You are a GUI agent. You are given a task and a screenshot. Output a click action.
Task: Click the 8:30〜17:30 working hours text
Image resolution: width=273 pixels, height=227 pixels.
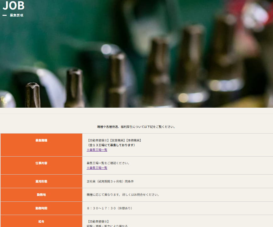click(110, 208)
